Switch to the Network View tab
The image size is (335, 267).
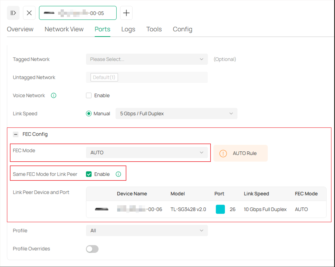point(64,29)
